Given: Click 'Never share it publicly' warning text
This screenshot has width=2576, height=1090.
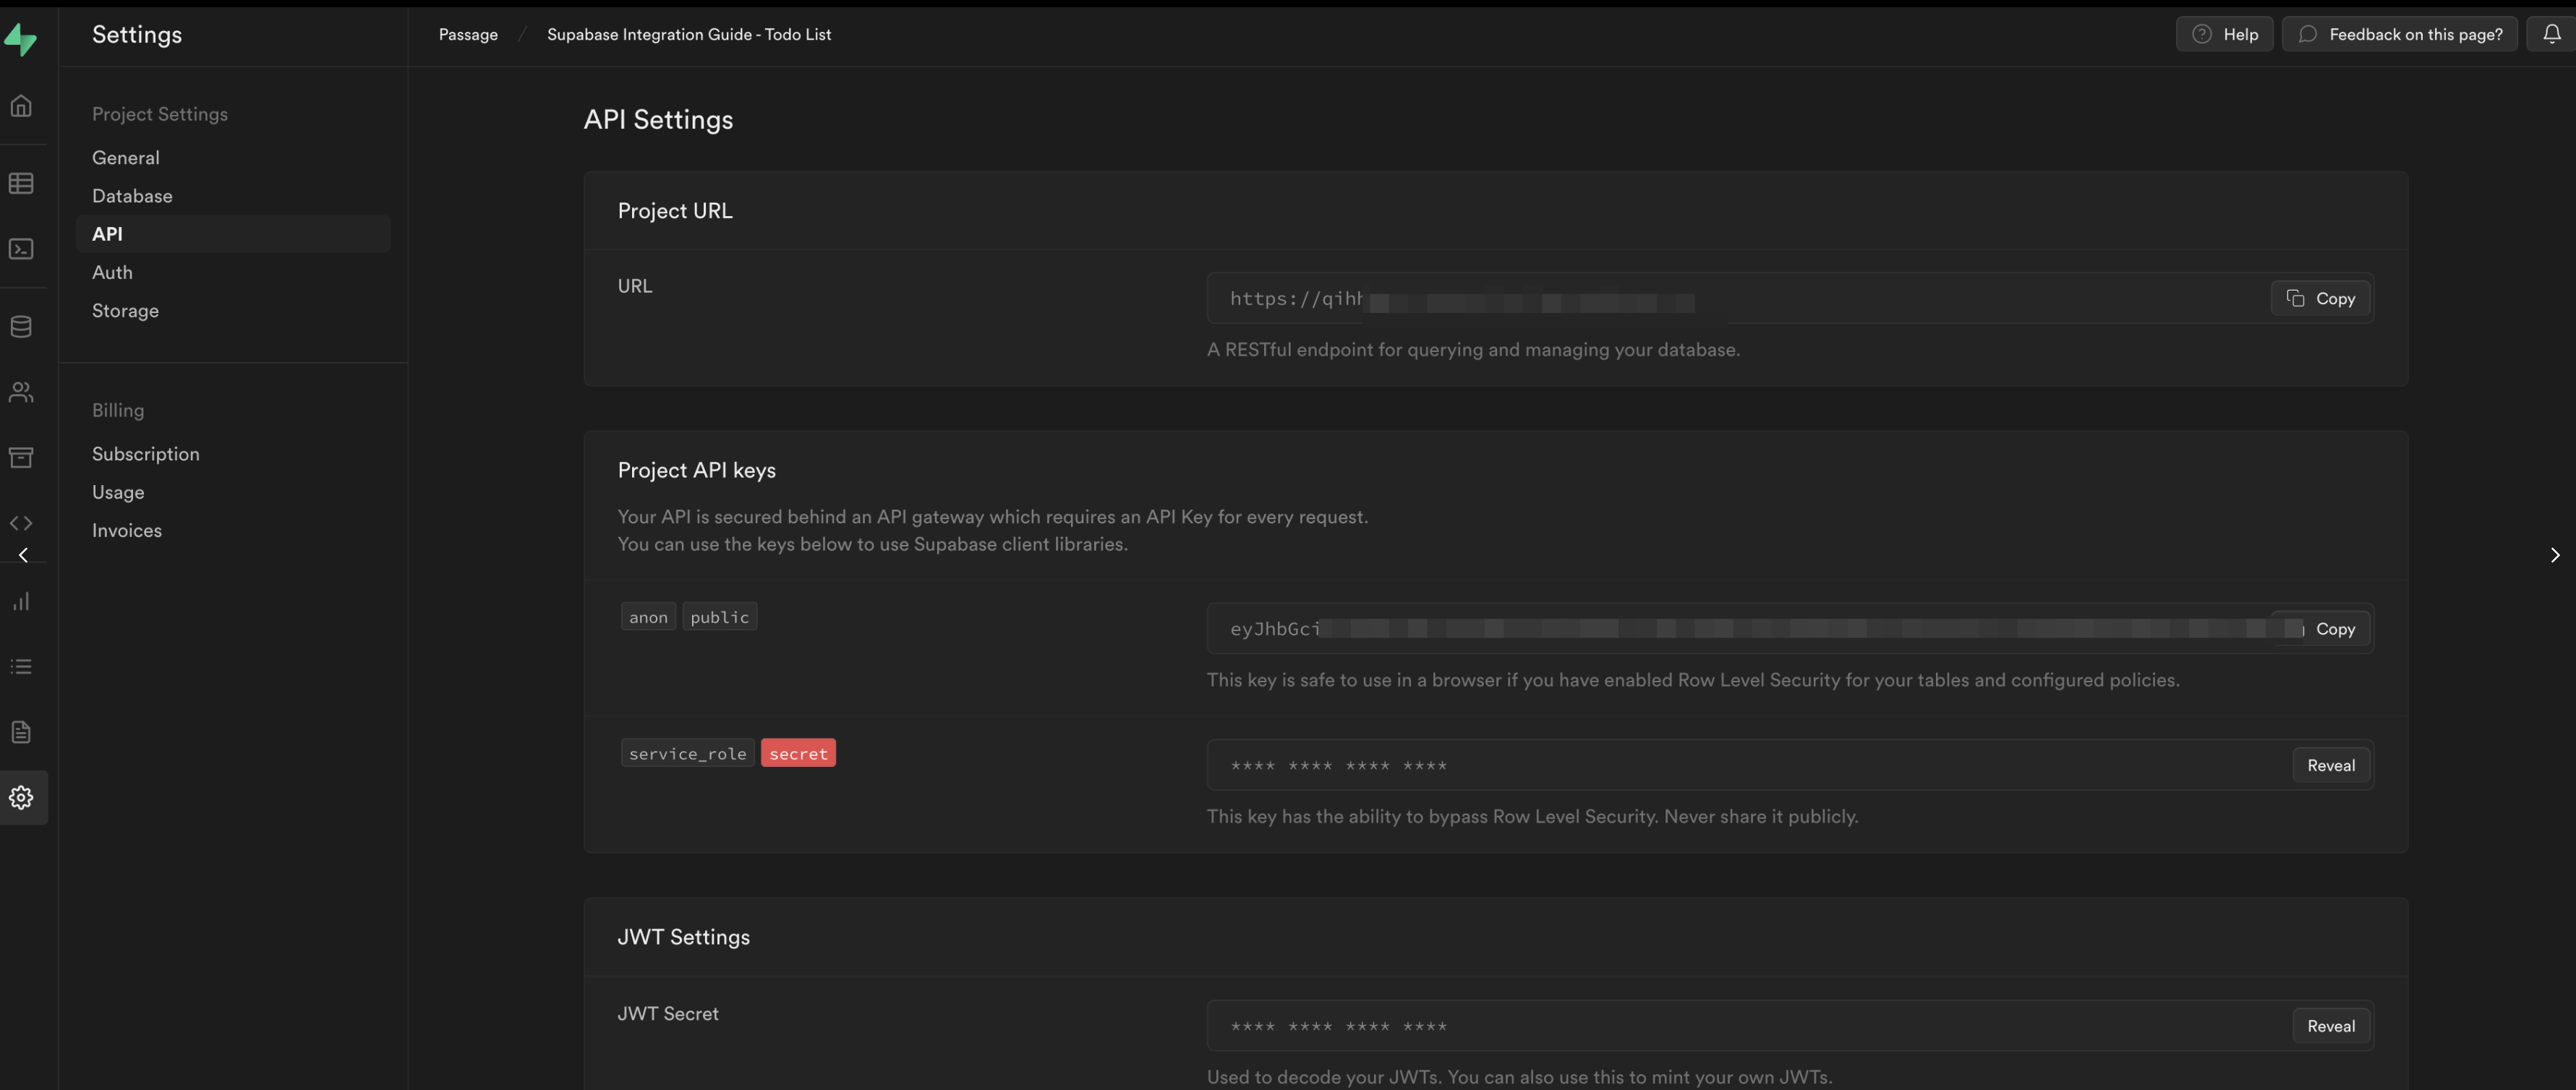Looking at the screenshot, I should 1761,816.
